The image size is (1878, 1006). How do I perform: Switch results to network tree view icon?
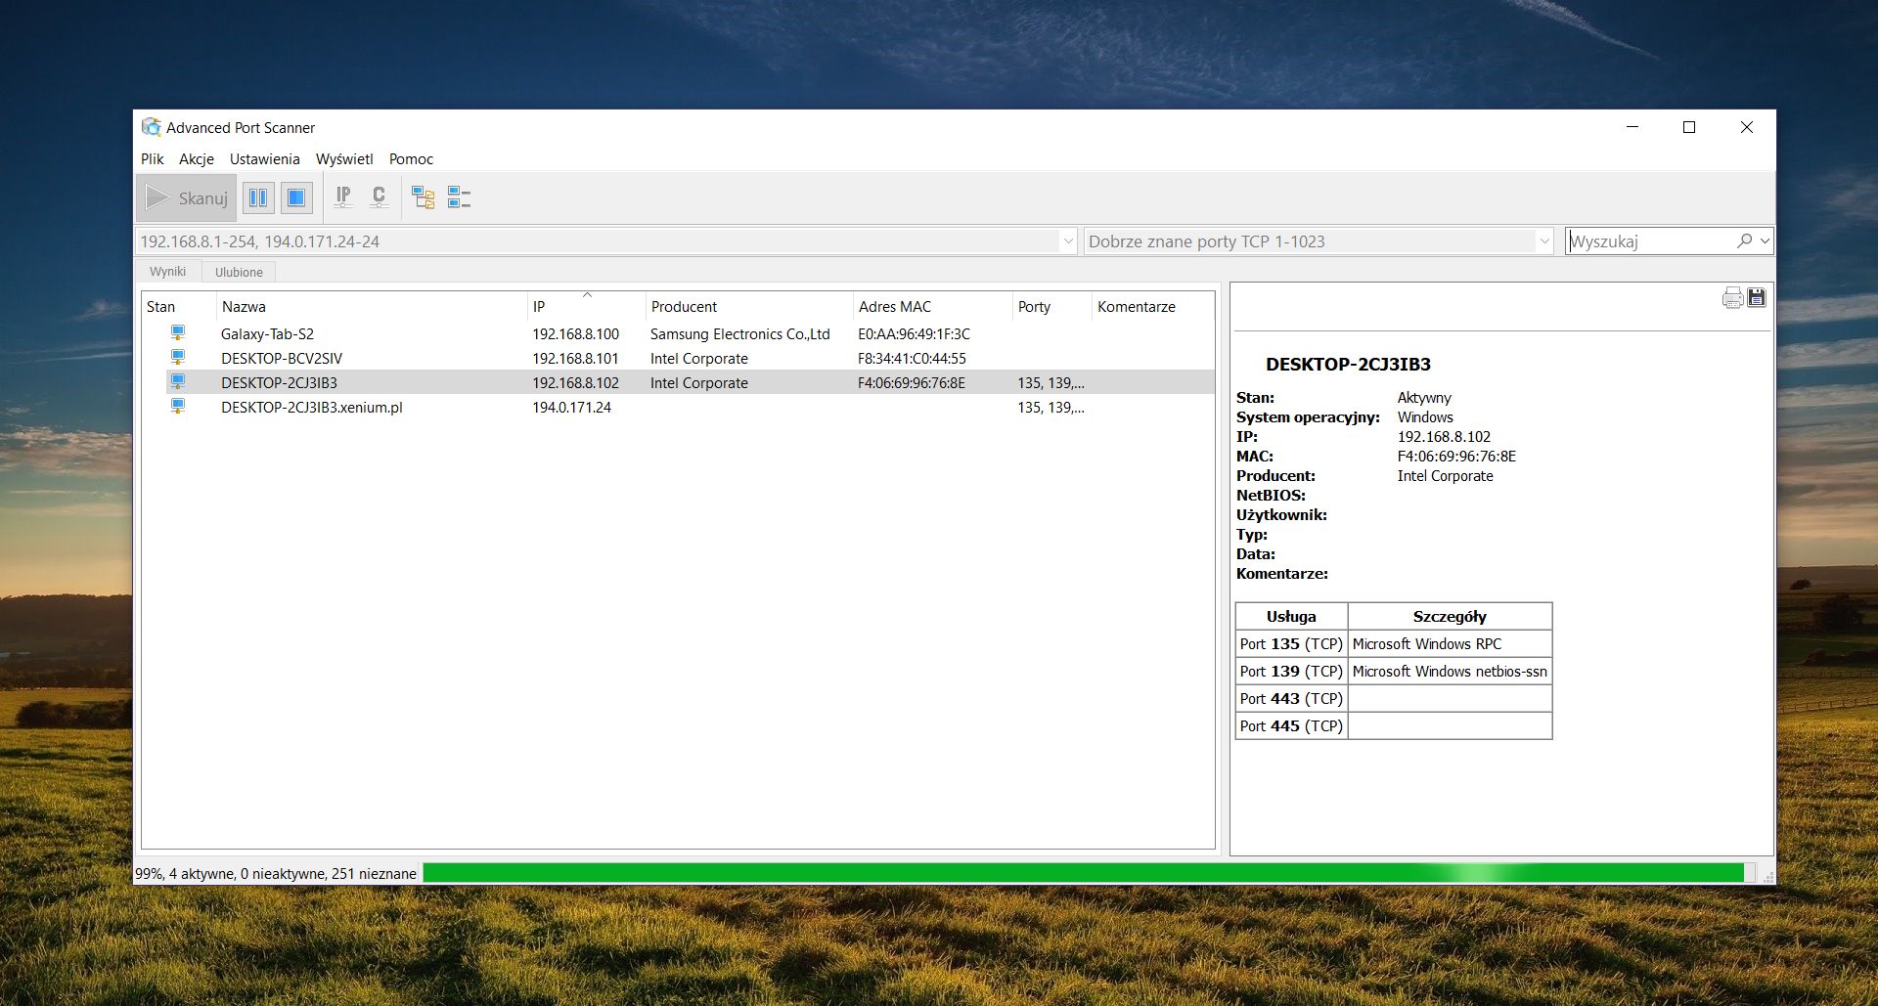pos(424,197)
